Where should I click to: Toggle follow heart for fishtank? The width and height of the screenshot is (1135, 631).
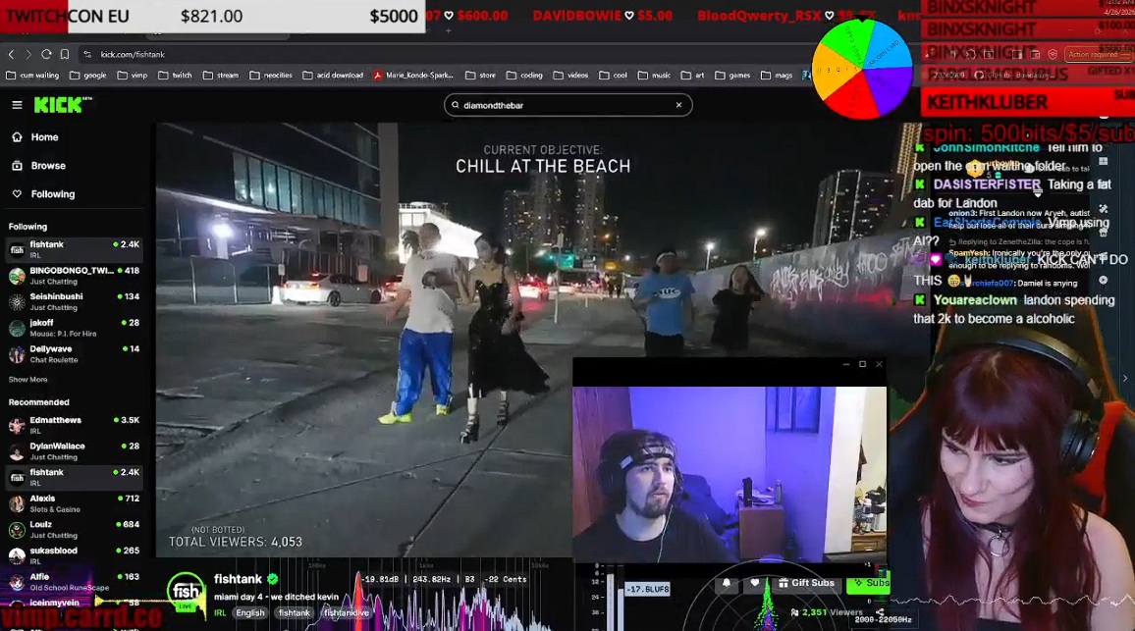click(755, 583)
